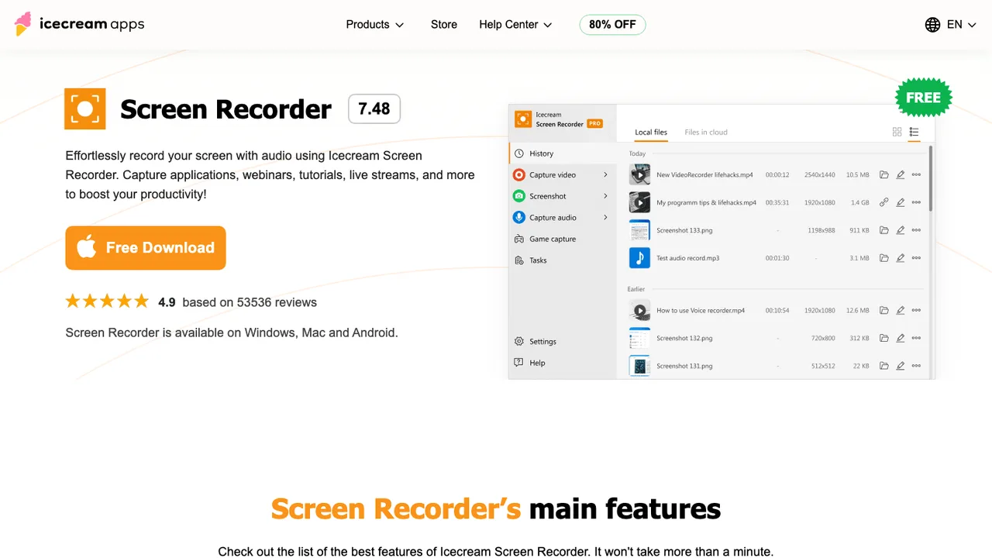
Task: Expand the Screenshot submenu chevron
Action: (x=605, y=196)
